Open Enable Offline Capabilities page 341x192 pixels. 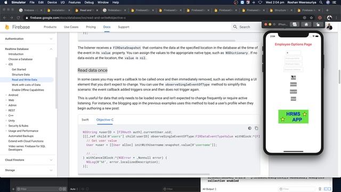point(28,90)
